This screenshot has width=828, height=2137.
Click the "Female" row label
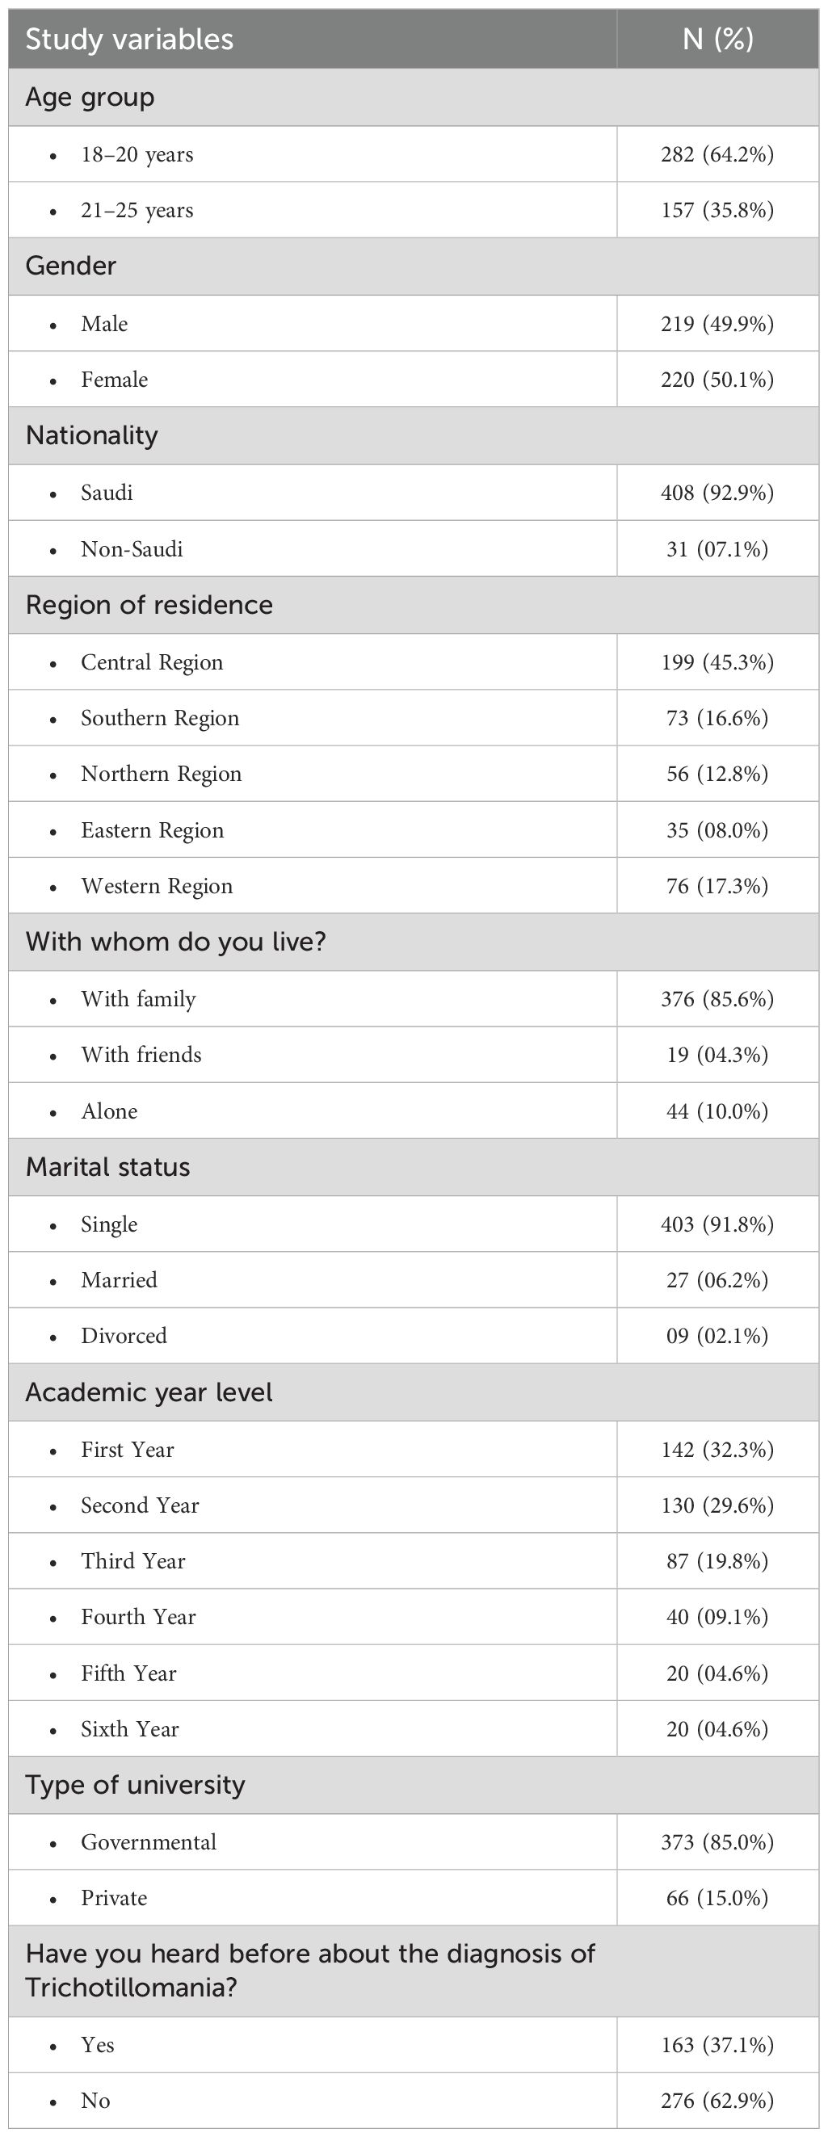point(115,380)
